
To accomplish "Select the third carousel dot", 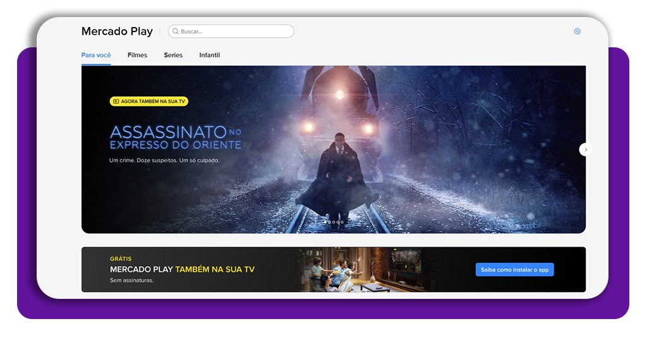I will click(x=334, y=223).
